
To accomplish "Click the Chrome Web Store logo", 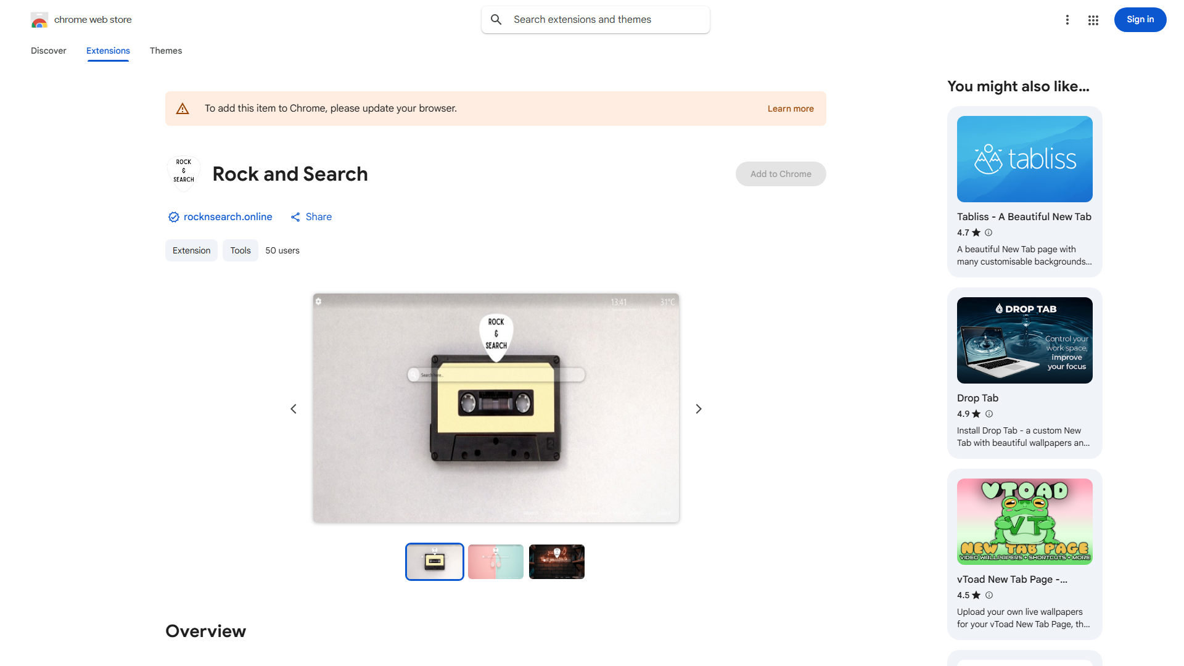I will [39, 20].
